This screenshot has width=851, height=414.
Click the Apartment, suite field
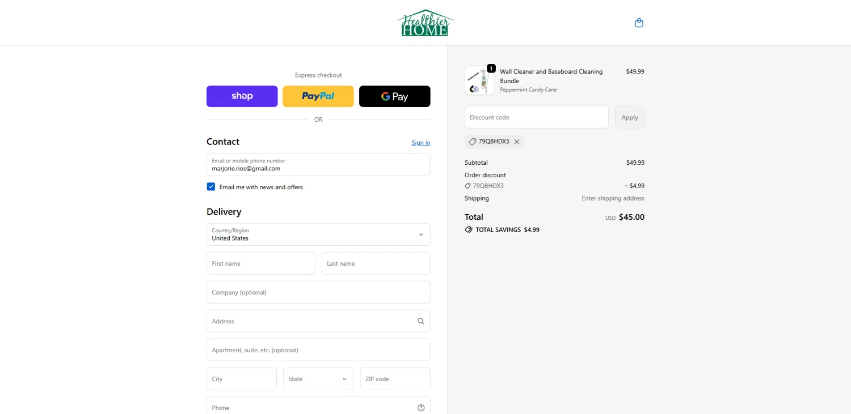tap(318, 350)
